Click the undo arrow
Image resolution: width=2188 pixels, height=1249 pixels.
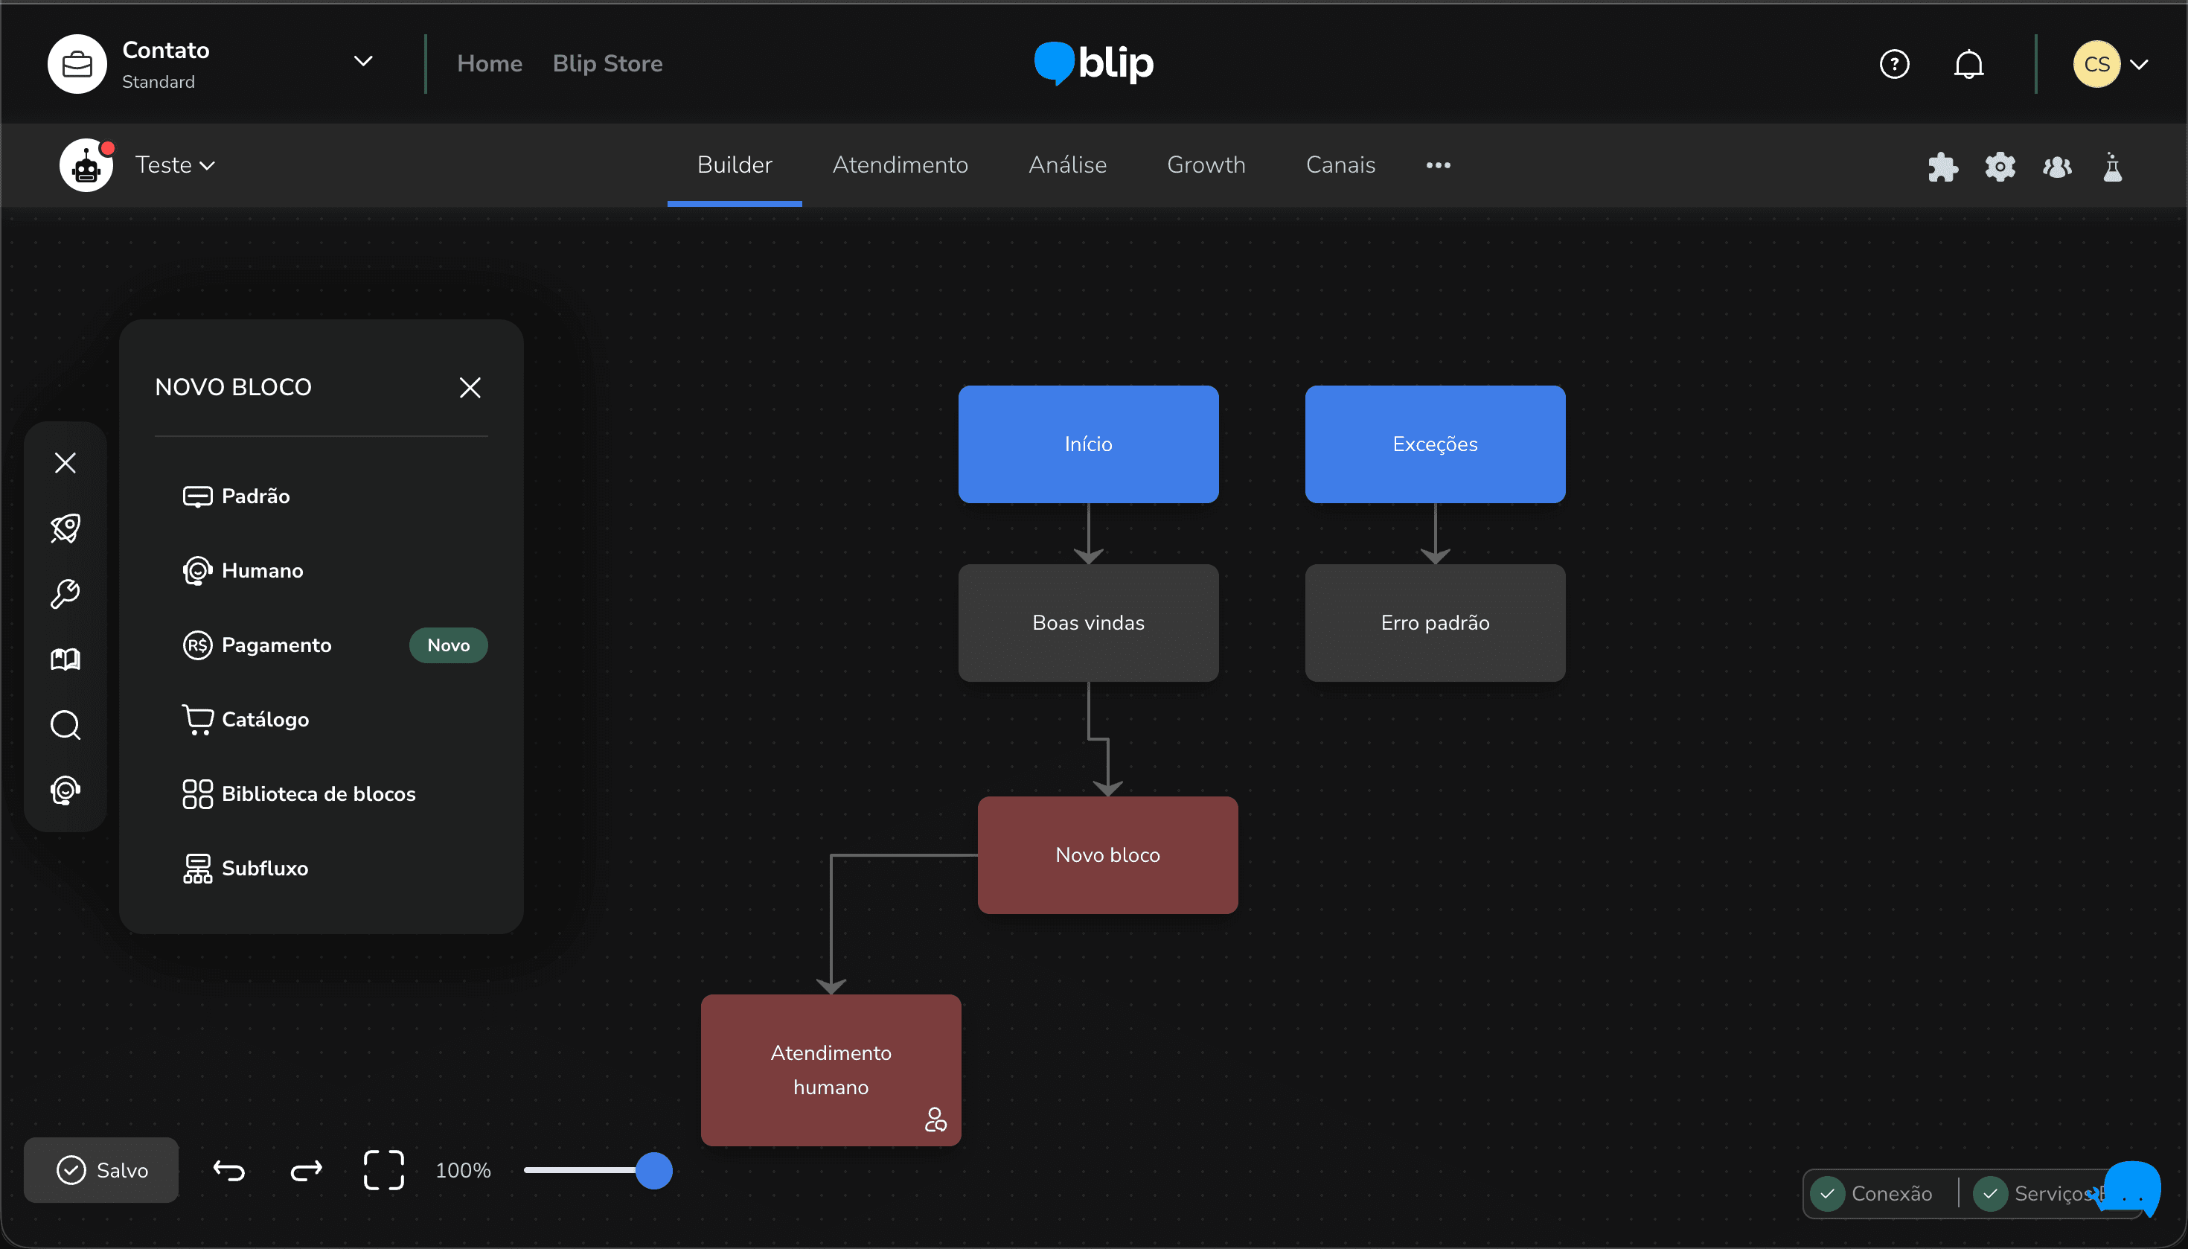(229, 1171)
